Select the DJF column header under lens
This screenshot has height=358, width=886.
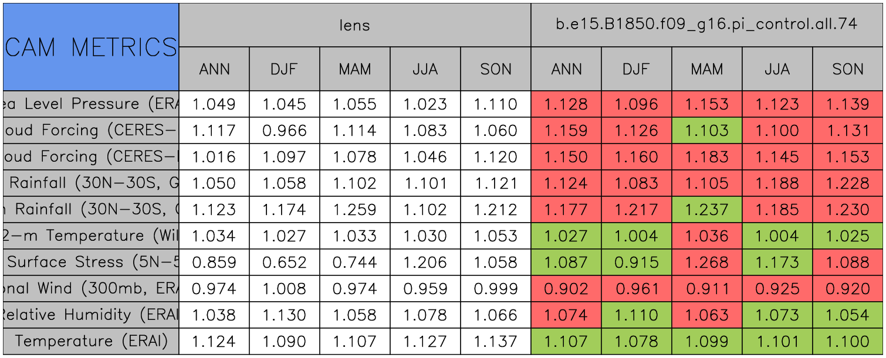tap(285, 69)
